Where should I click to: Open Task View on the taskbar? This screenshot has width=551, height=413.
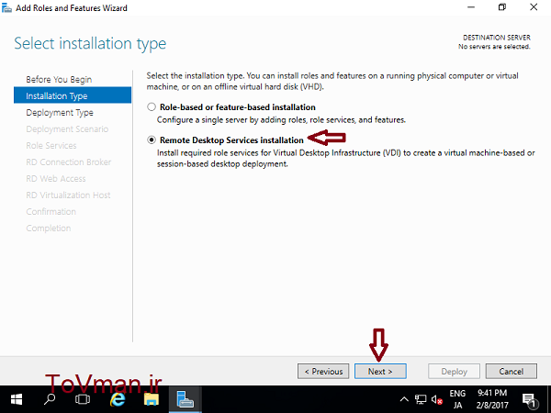[x=83, y=399]
